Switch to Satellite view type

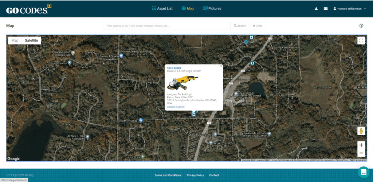coord(31,41)
